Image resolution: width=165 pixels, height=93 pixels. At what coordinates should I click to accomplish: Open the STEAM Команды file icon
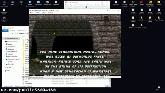click(124, 4)
